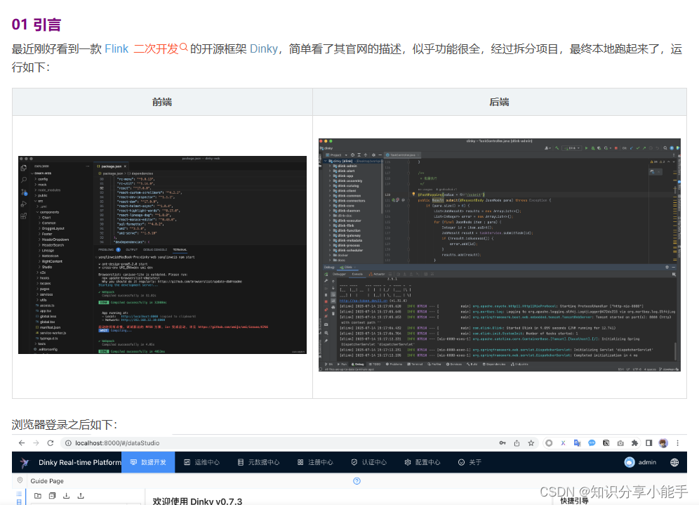Click the blue help question-mark icon

pyautogui.click(x=357, y=481)
